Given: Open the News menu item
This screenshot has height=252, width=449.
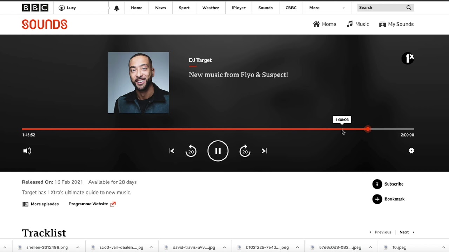Looking at the screenshot, I should pos(161,8).
